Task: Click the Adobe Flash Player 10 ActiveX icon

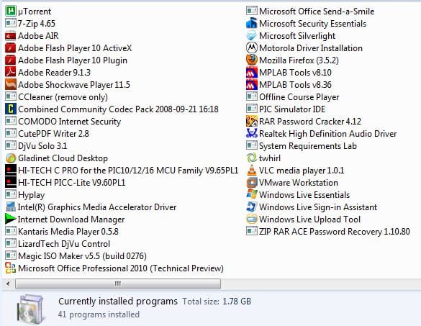Action: 11,48
